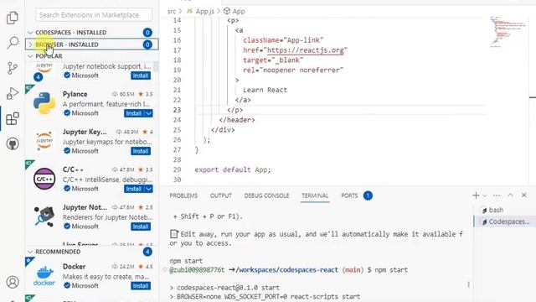Click the Docker extension title
The image size is (536, 302).
[x=74, y=267]
